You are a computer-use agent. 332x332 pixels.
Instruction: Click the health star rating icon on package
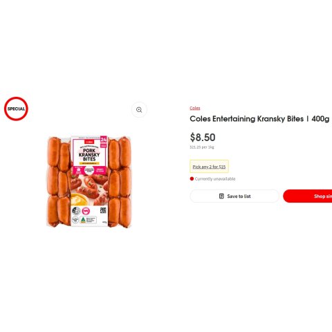[x=76, y=211]
